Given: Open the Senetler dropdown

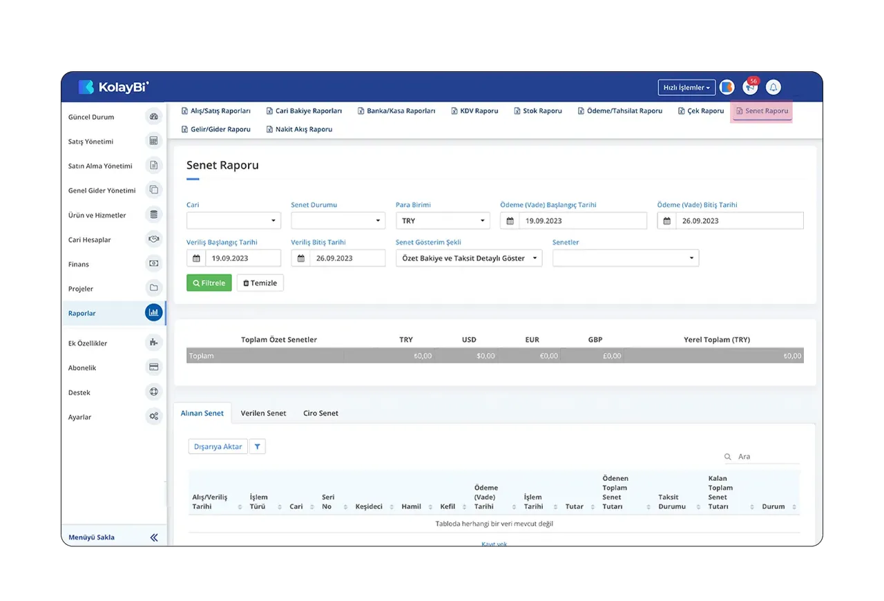Looking at the screenshot, I should 626,258.
